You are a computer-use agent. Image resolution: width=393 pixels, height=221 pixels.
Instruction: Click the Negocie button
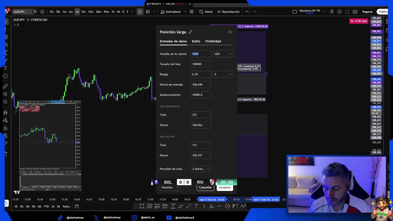(367, 12)
